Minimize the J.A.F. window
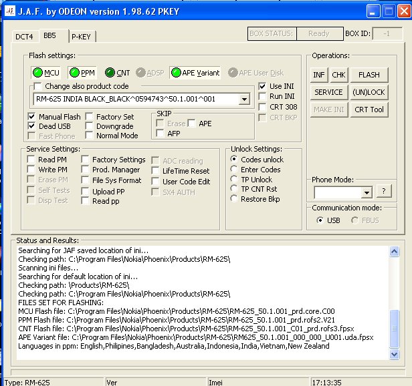 (x=373, y=11)
